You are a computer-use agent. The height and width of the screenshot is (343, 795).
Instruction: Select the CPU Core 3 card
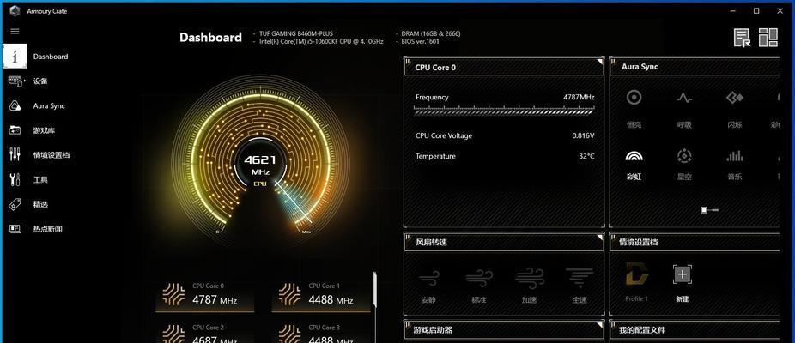[x=321, y=332]
